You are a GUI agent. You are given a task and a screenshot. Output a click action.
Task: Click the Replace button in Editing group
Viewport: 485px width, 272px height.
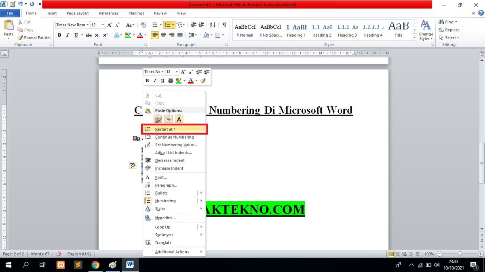[449, 30]
